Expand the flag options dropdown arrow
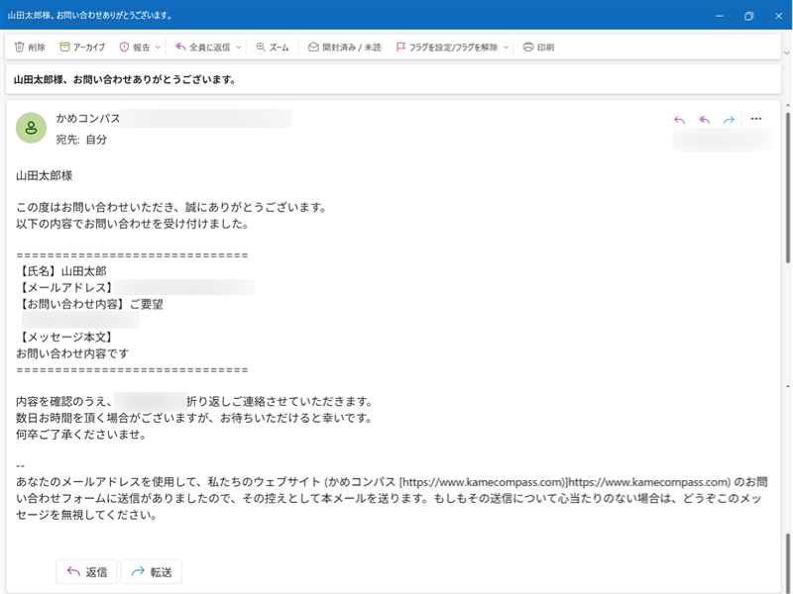 pyautogui.click(x=506, y=47)
